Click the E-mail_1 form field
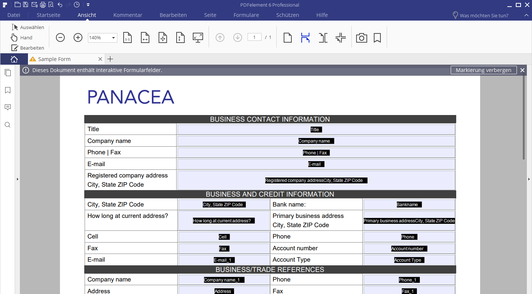 [224, 260]
